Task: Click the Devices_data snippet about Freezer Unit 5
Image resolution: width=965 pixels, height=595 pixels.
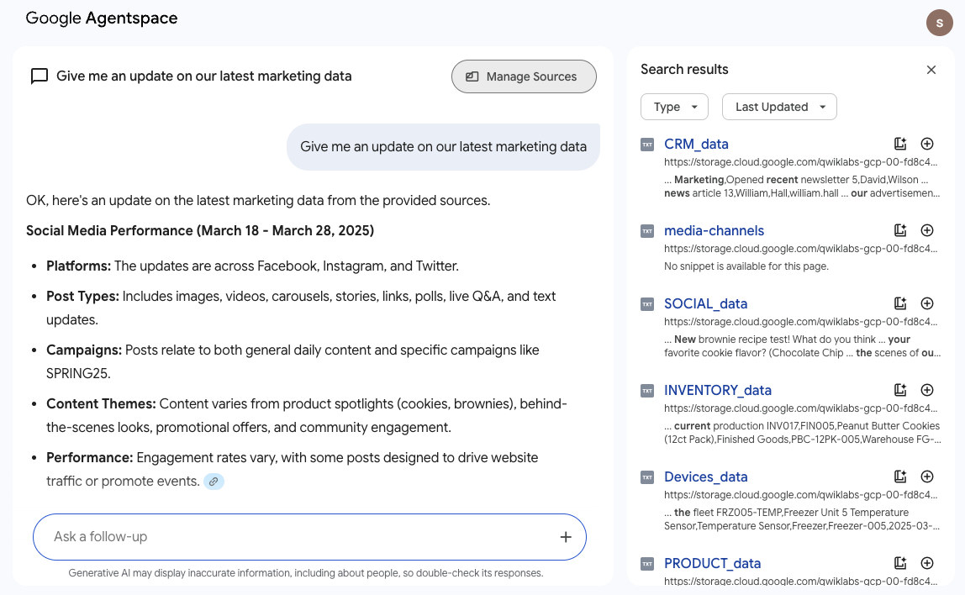Action: [x=802, y=519]
